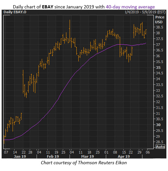Click the 38 price level label
Screen dimensions: 168x171
tap(158, 33)
